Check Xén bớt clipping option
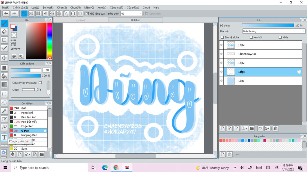 point(251,37)
